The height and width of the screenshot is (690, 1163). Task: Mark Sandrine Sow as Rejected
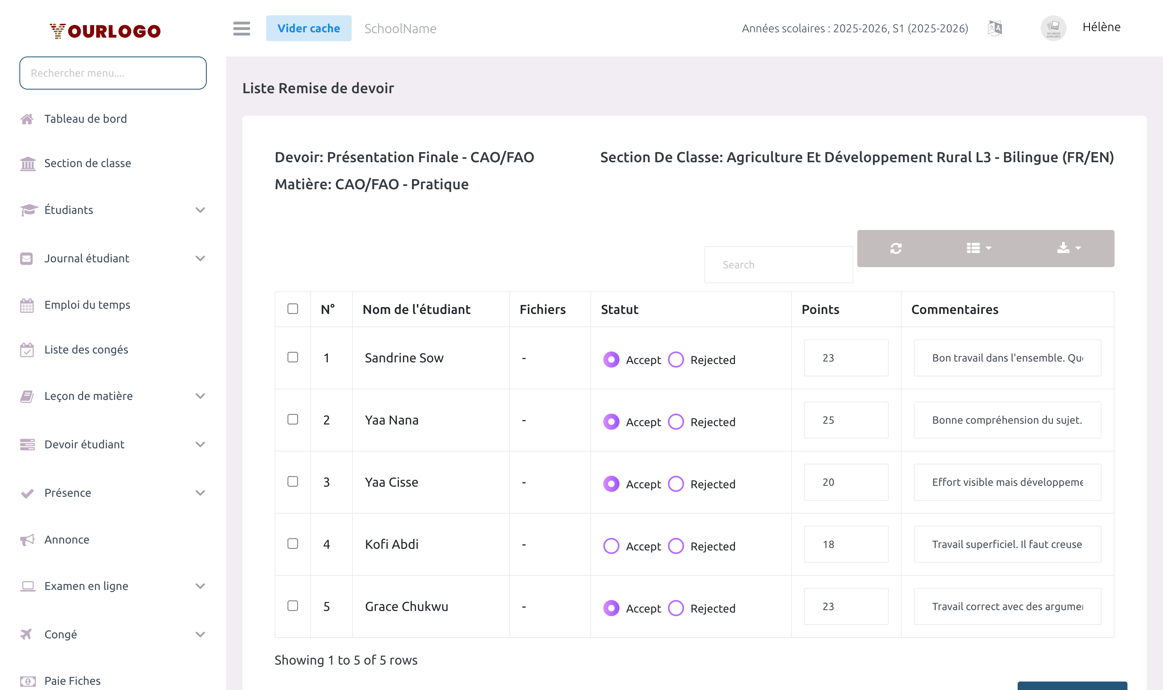[676, 360]
